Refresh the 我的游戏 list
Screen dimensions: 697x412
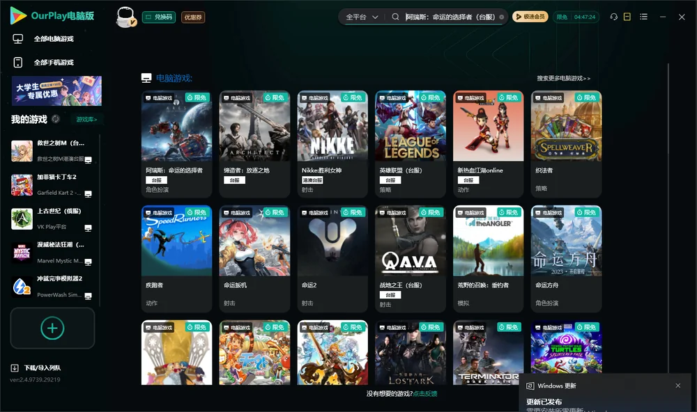[x=56, y=119]
